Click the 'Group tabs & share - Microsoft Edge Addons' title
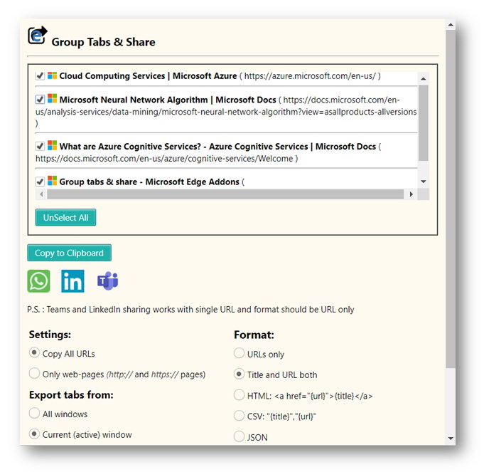The height and width of the screenshot is (472, 484). (149, 182)
